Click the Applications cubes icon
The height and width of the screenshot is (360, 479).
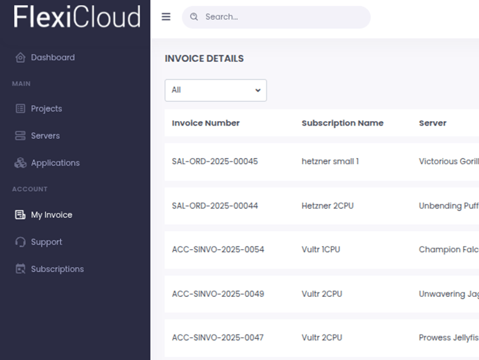[20, 163]
